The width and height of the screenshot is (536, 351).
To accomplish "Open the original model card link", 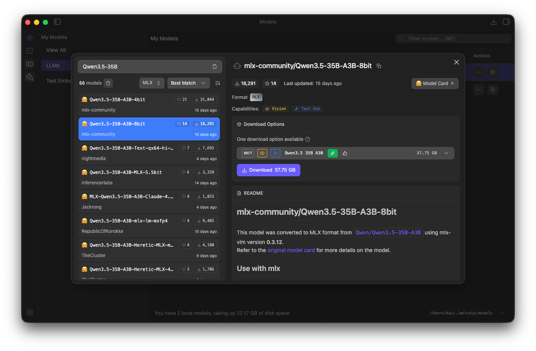I will point(291,250).
